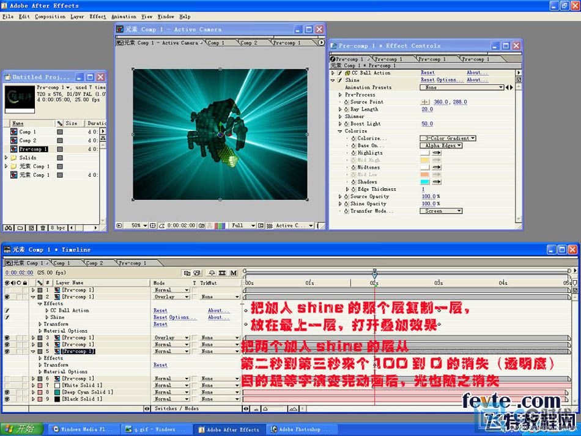Click the Ray Length stopwatch icon
581x436 pixels.
[x=346, y=109]
